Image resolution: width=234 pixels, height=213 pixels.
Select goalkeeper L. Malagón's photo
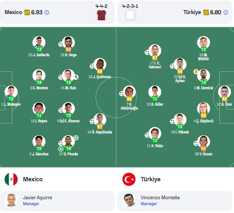coord(11,92)
